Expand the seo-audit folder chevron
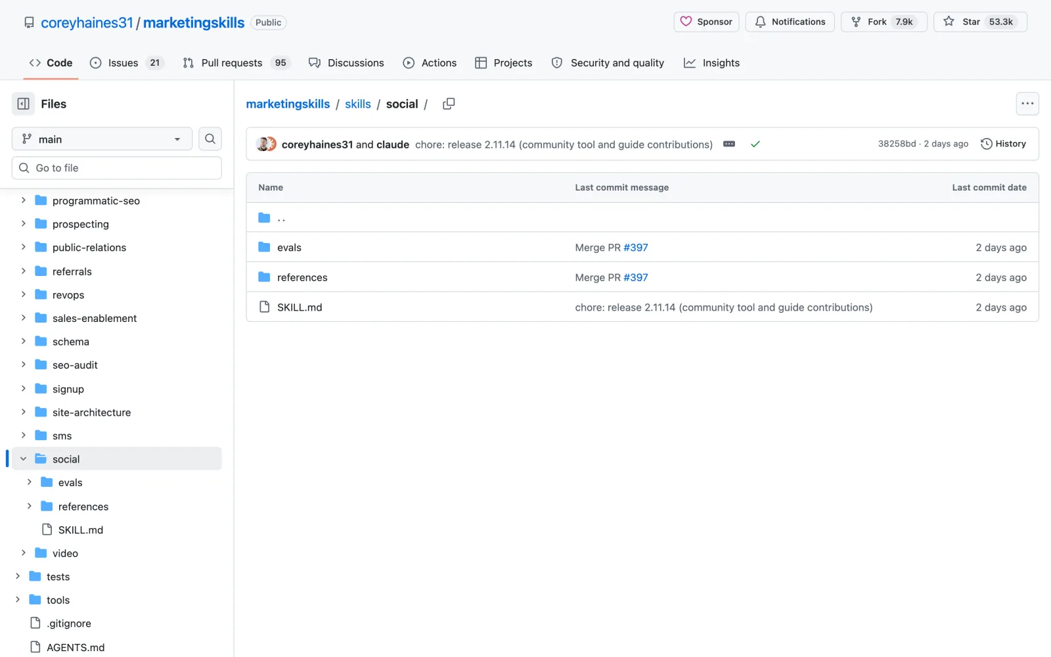 tap(24, 365)
